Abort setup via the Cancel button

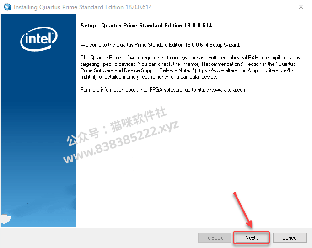tap(290, 237)
